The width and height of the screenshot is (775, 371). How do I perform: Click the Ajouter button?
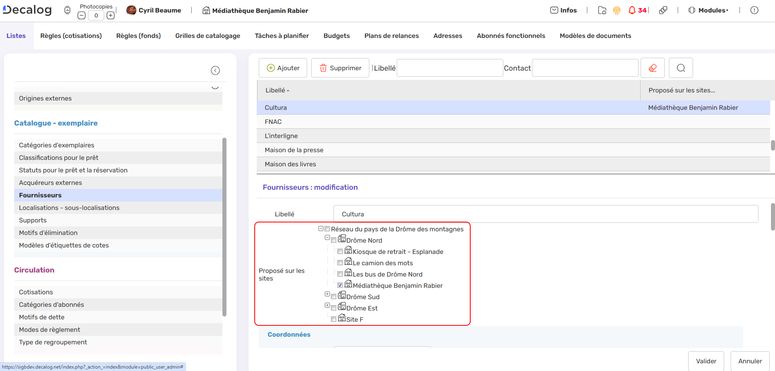pyautogui.click(x=283, y=68)
